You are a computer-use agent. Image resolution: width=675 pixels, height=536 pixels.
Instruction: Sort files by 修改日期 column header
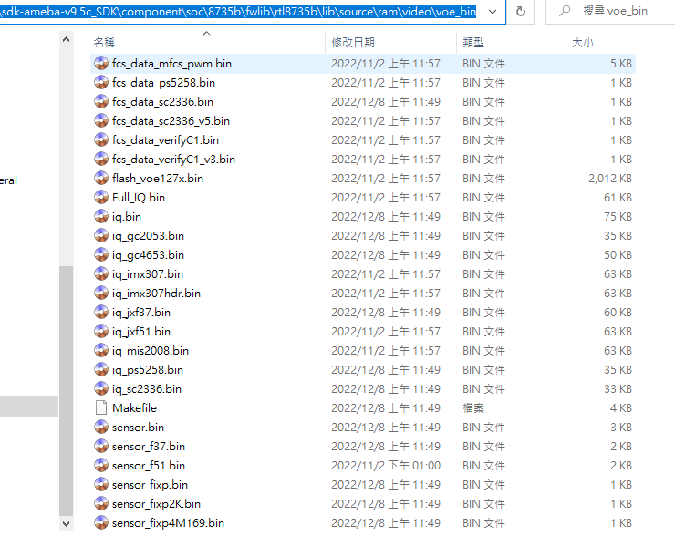click(x=353, y=43)
